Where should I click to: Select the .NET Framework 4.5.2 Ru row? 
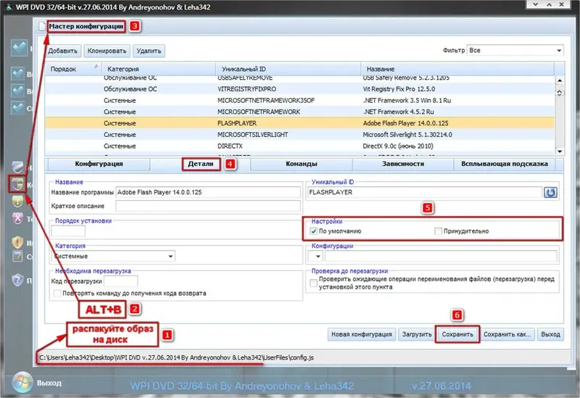(x=299, y=112)
